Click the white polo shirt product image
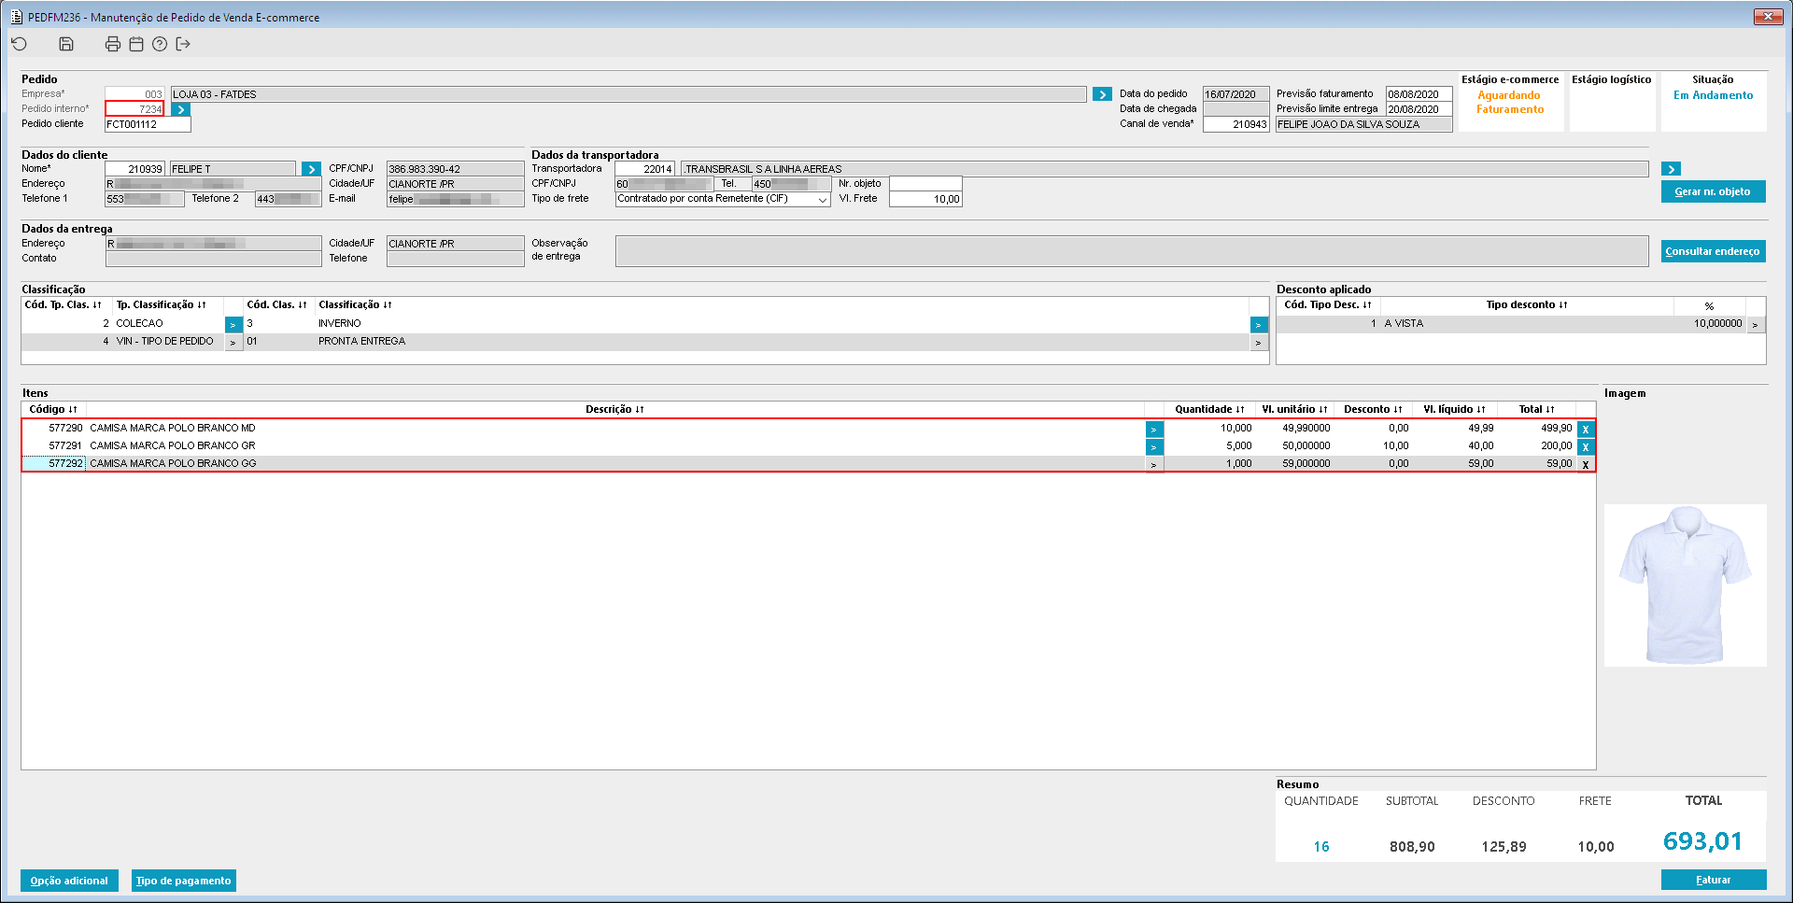Screen dimensions: 1793x903 1685,585
